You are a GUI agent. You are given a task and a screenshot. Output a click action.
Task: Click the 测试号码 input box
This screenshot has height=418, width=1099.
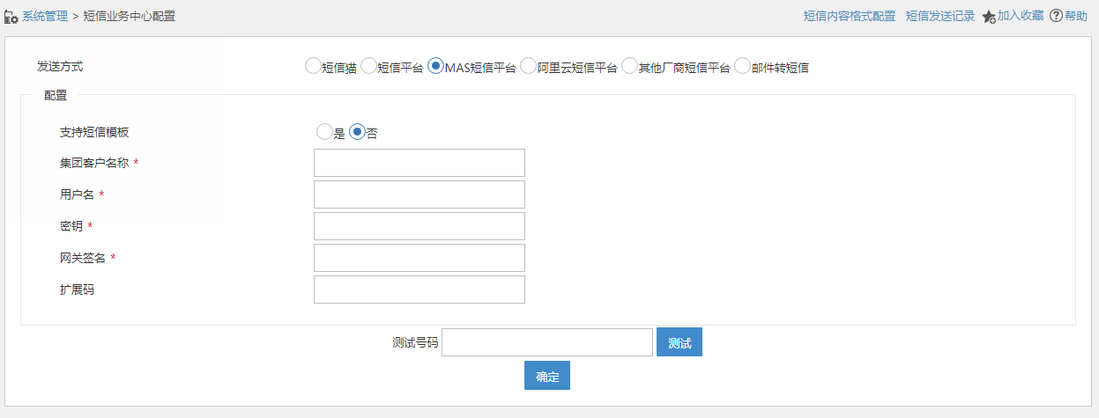point(547,342)
